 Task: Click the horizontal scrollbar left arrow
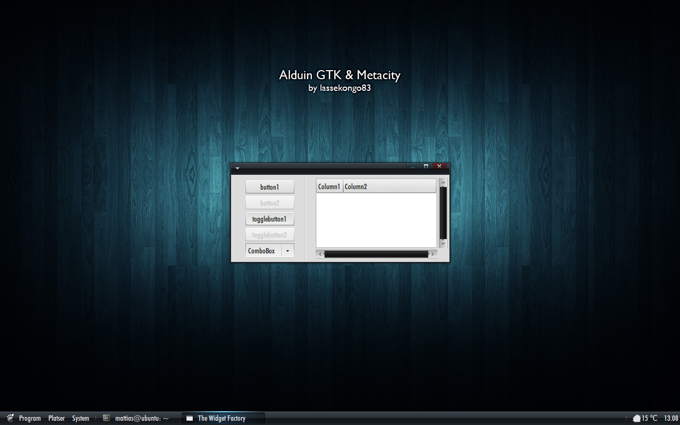click(320, 254)
